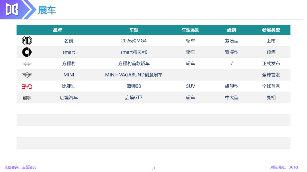Select the MINI×VAGABUND创意展车 cell
The width and height of the screenshot is (307, 172).
point(134,75)
